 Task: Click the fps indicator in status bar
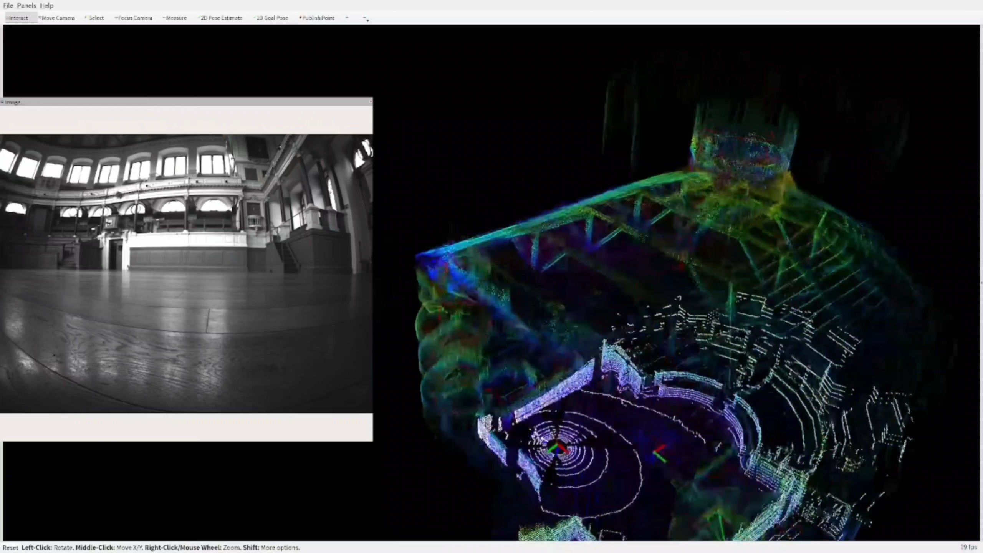[969, 547]
